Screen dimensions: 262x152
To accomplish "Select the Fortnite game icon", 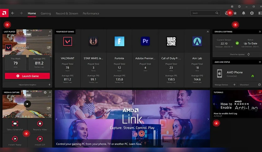I will [119, 41].
